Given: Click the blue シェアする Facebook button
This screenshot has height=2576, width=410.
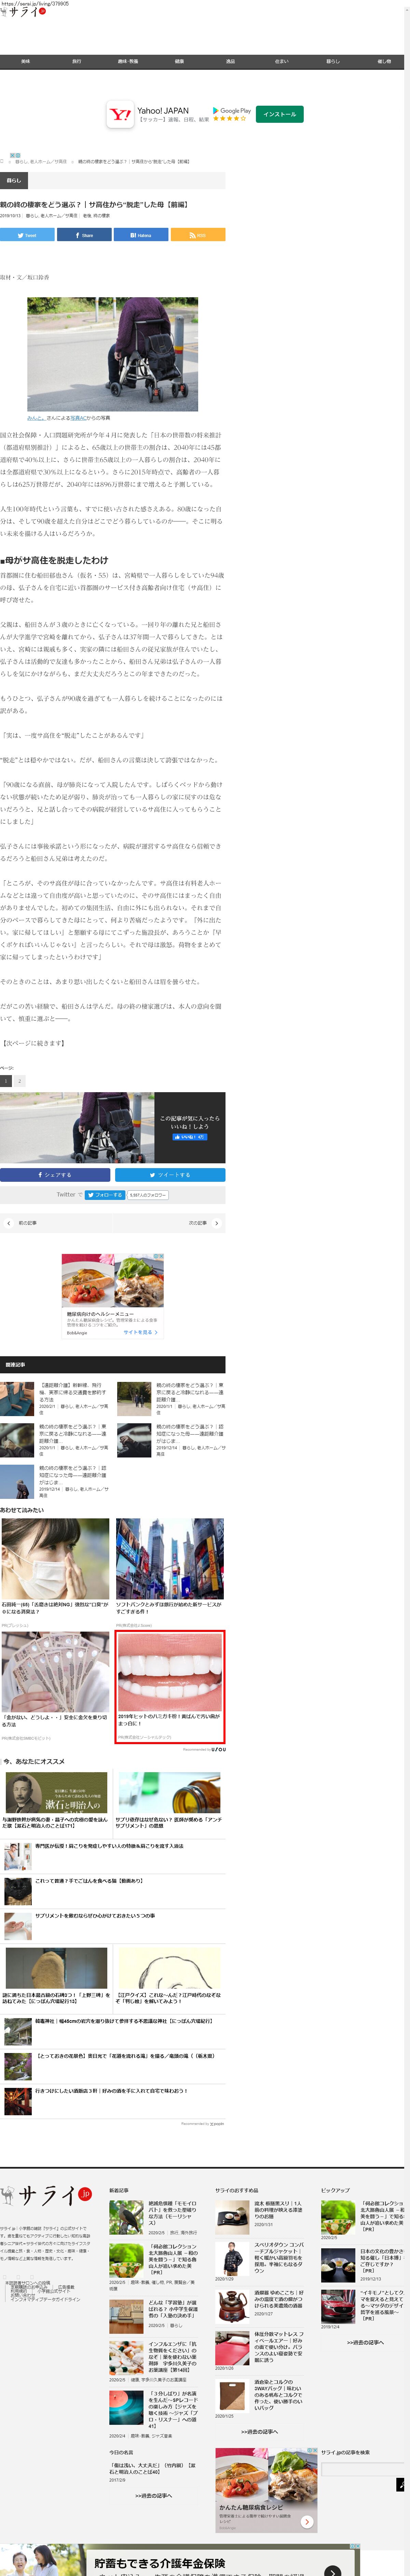Looking at the screenshot, I should tap(55, 1175).
